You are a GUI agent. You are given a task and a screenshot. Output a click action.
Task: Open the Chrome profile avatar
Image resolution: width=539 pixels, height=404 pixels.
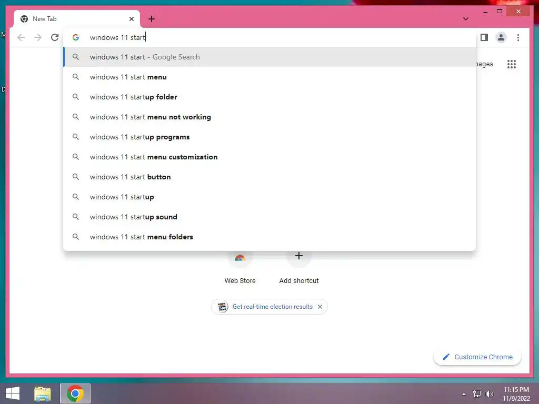[501, 37]
